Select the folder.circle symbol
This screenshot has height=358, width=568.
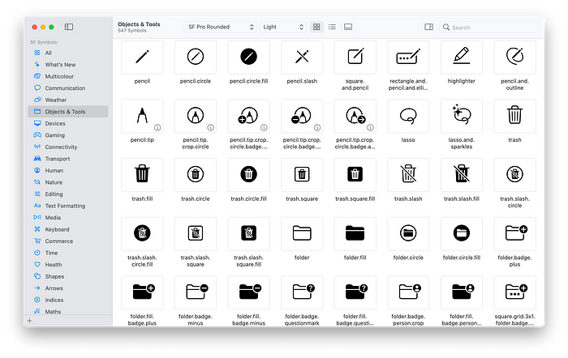[x=408, y=234]
